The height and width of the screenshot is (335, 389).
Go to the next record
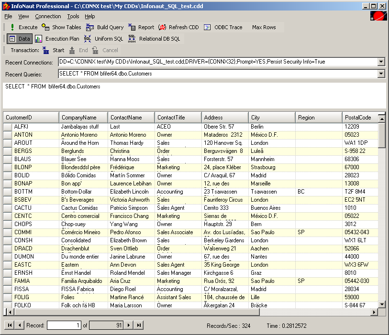pyautogui.click(x=128, y=325)
